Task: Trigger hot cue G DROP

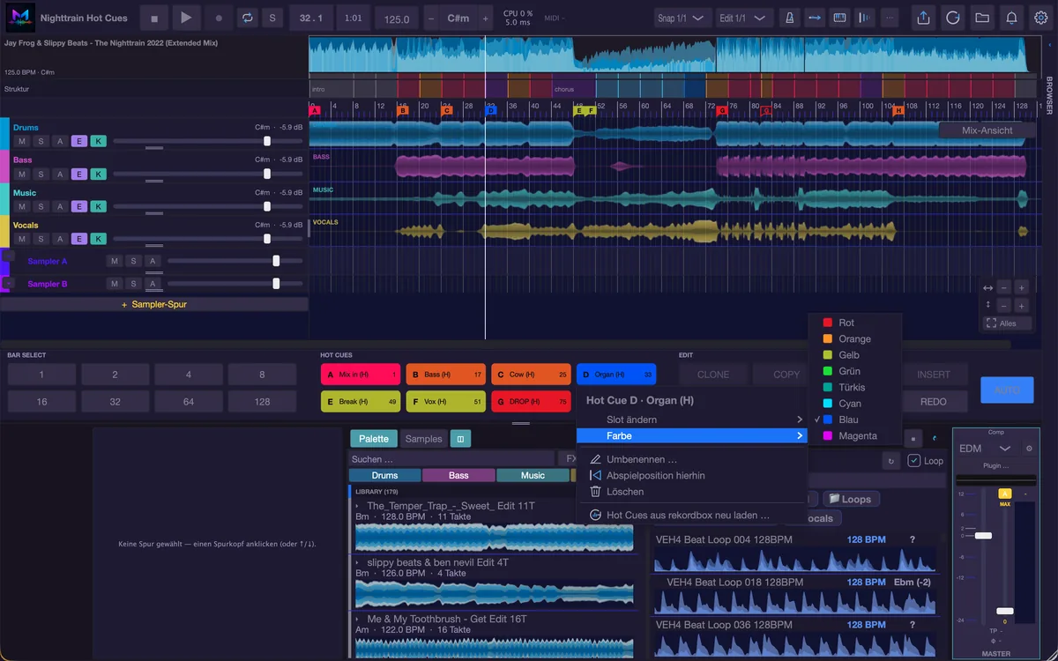Action: (531, 402)
